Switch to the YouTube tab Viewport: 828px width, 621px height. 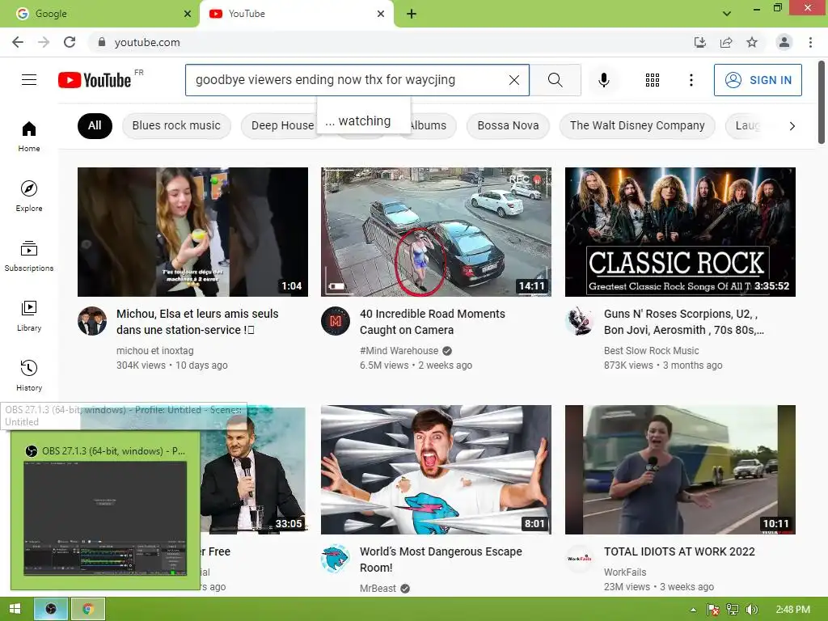click(x=296, y=14)
